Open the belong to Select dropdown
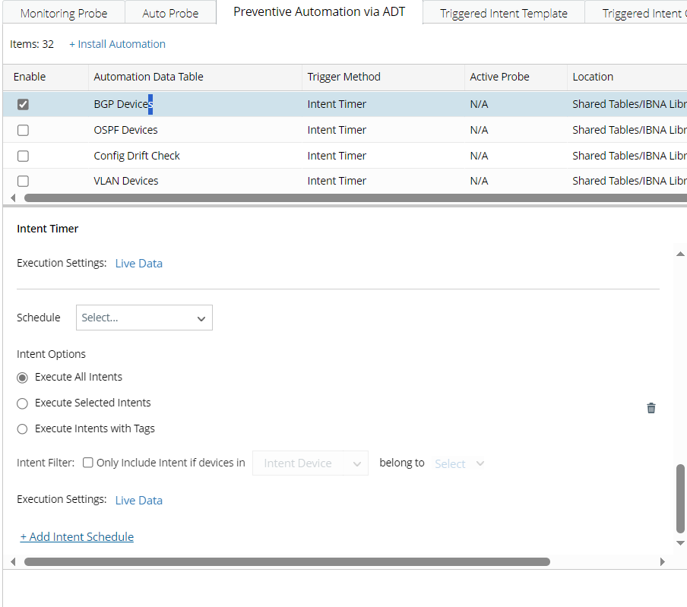This screenshot has width=687, height=607. pyautogui.click(x=460, y=463)
